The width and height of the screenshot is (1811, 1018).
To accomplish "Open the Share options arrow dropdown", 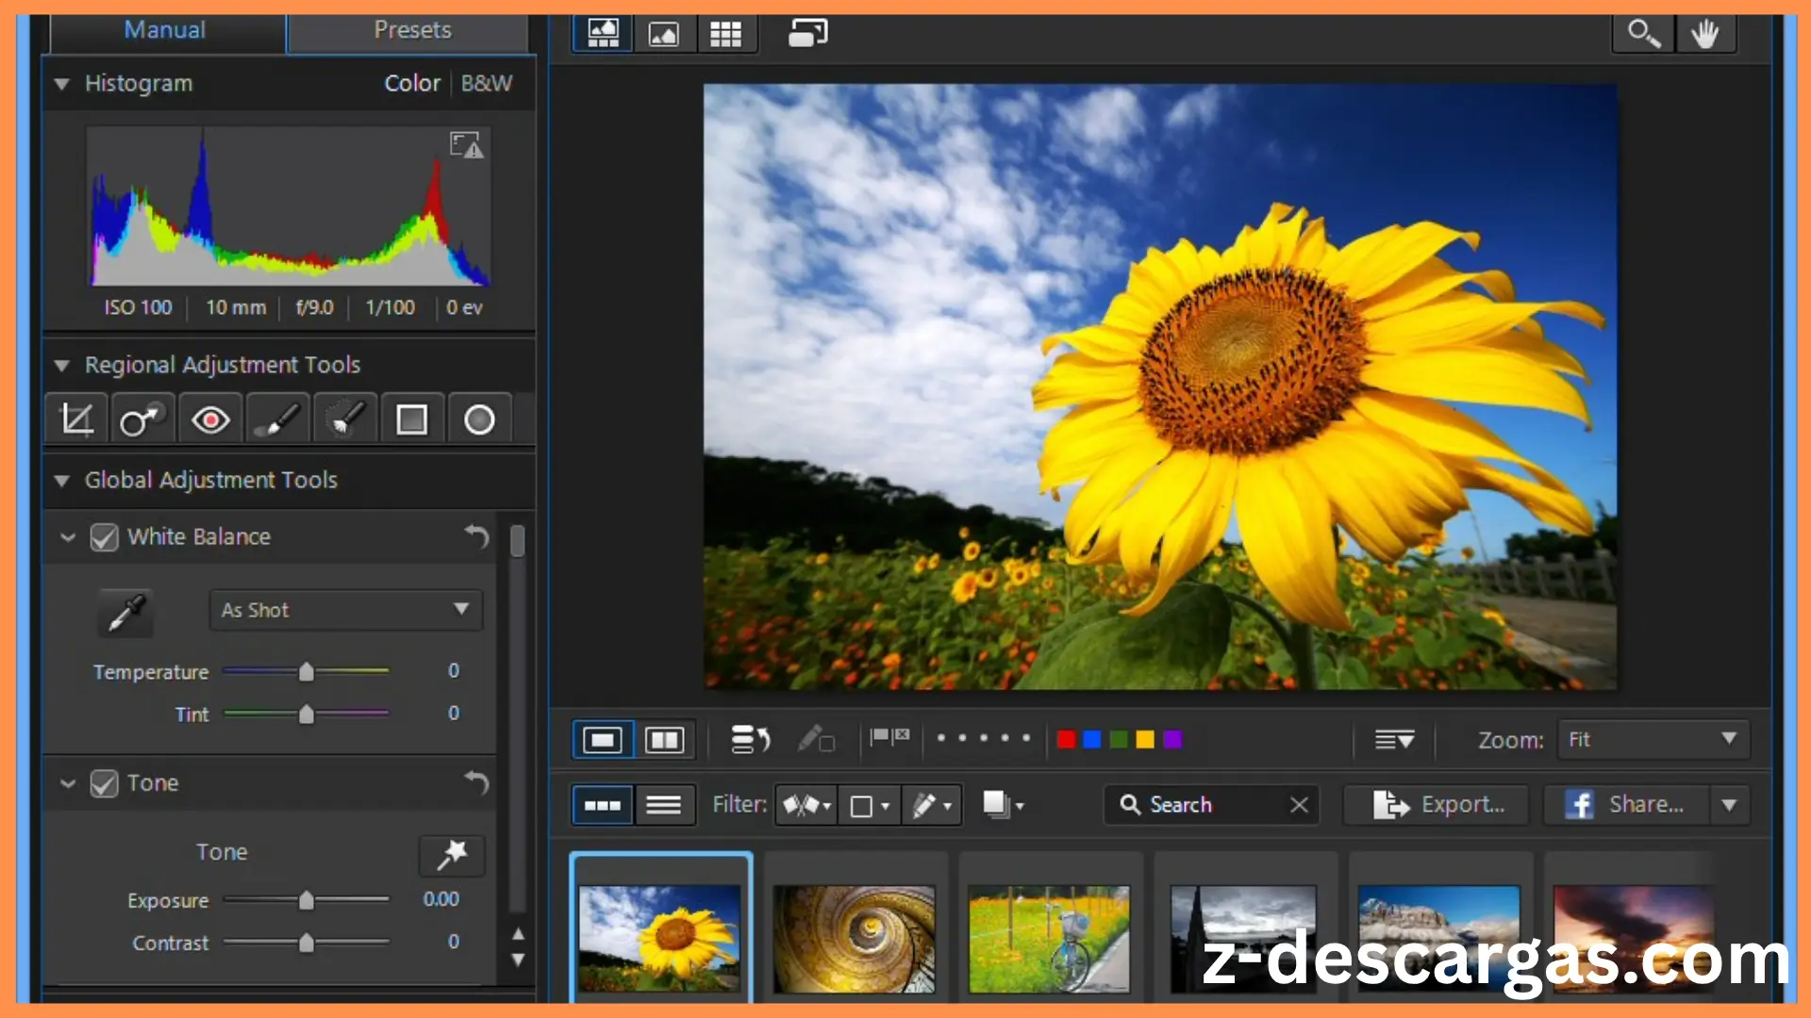I will click(x=1730, y=805).
